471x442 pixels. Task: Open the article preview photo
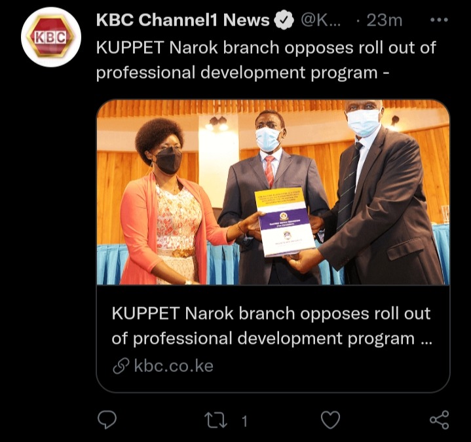pos(273,192)
